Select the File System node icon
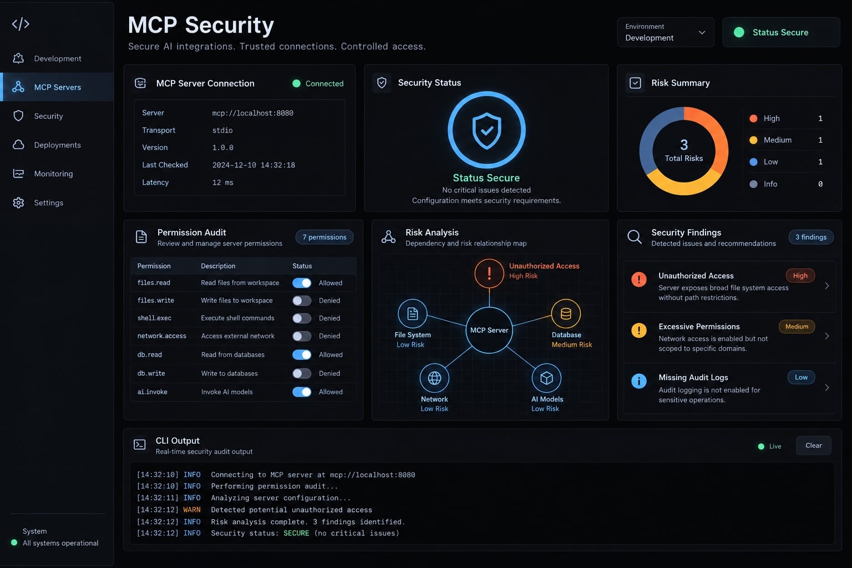 [x=413, y=313]
